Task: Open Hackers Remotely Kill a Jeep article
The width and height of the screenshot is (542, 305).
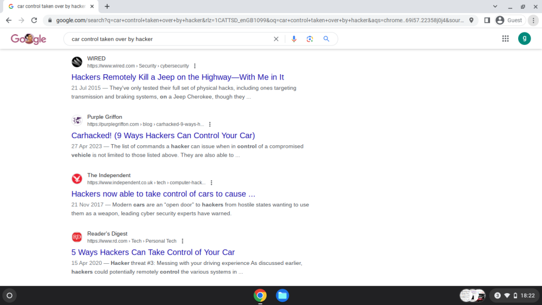Action: 178,77
